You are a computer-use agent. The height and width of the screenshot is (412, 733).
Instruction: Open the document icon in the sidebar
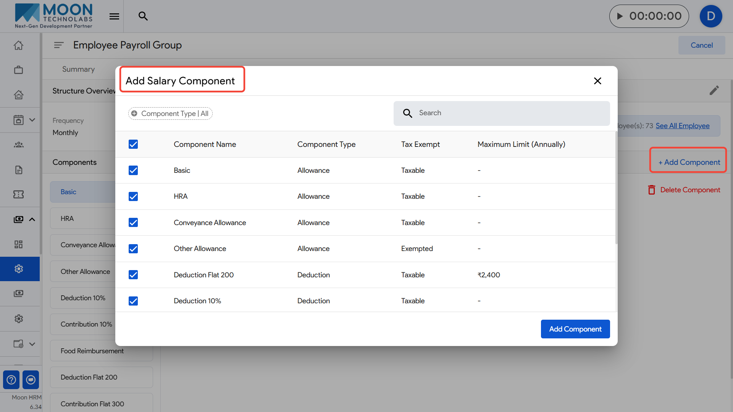(18, 170)
